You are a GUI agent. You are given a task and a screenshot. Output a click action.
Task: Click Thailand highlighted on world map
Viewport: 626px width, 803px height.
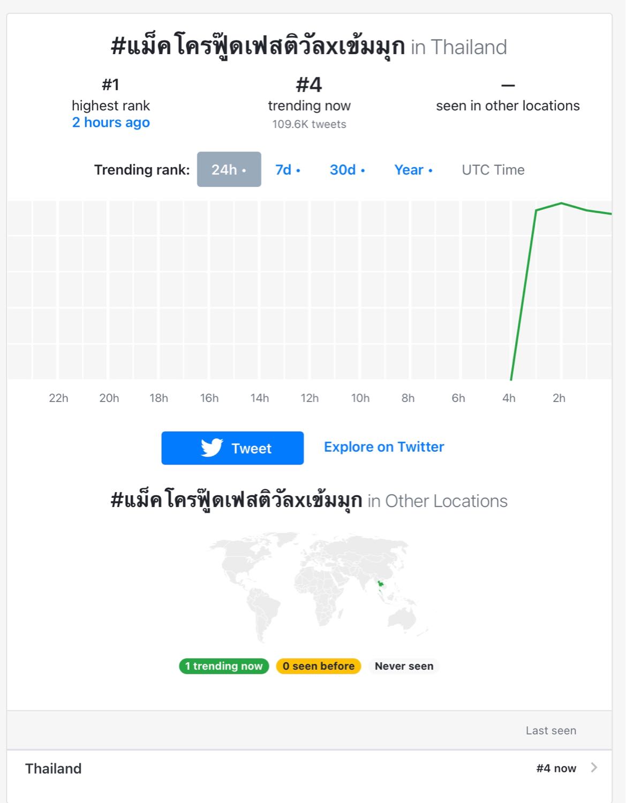(x=380, y=584)
